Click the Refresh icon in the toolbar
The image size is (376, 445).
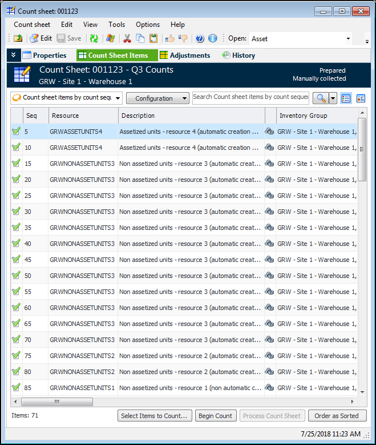click(x=94, y=38)
